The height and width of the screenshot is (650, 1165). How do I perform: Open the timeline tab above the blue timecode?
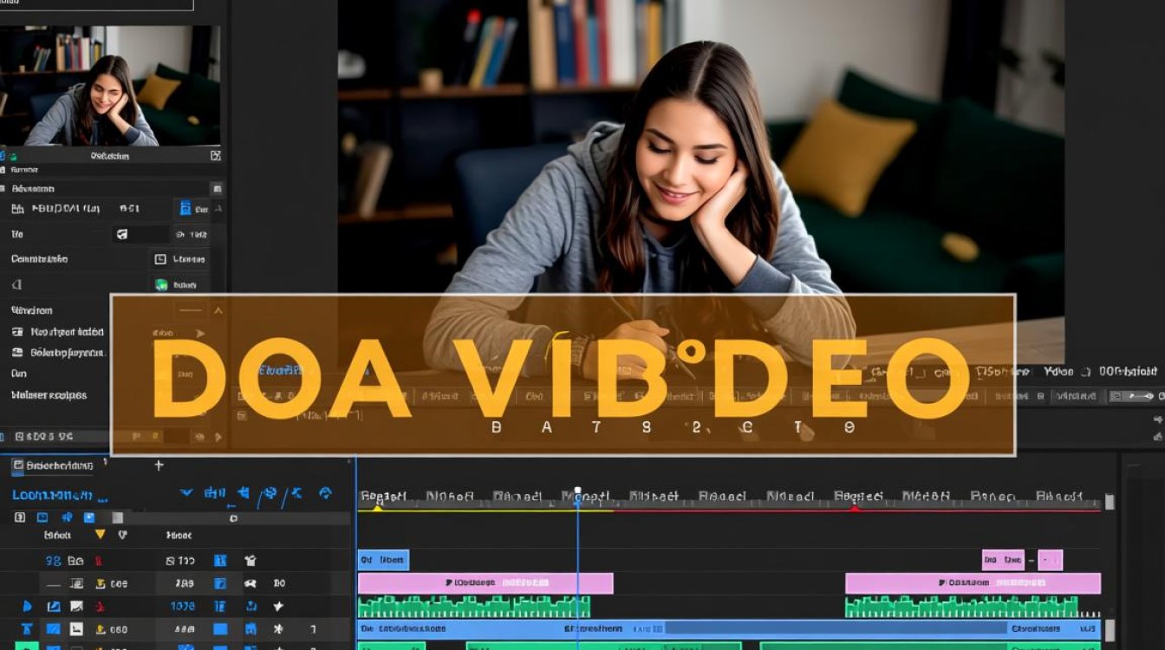pos(53,465)
